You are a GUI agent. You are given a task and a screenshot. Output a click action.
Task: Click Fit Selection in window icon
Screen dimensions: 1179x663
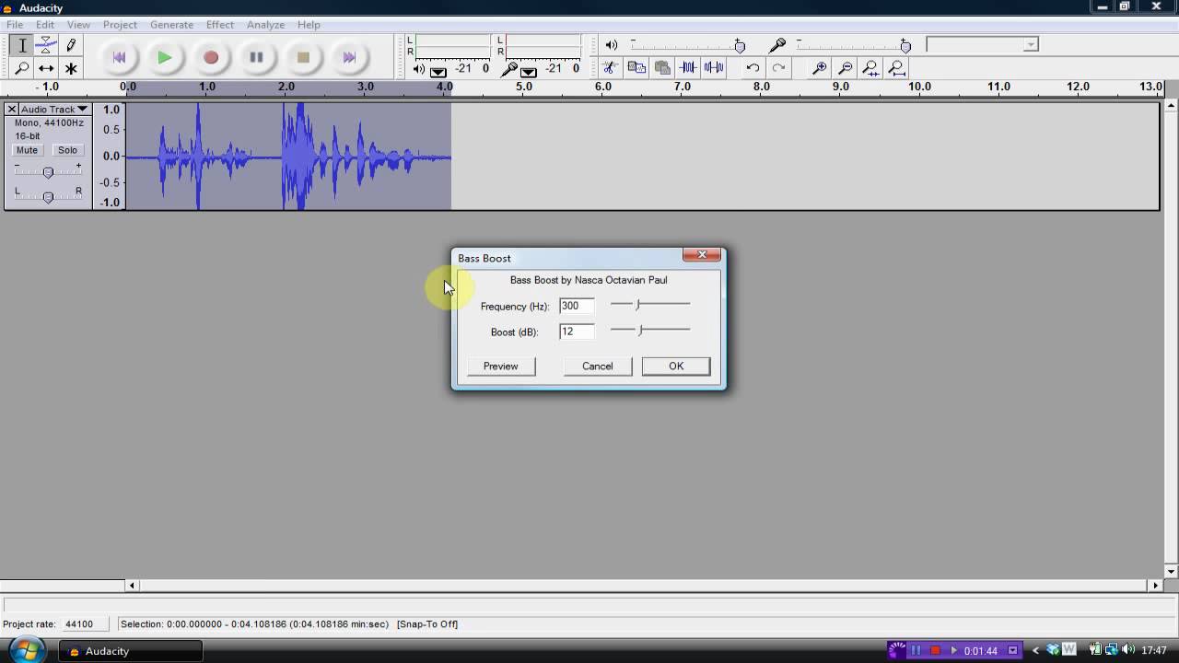[x=870, y=68]
